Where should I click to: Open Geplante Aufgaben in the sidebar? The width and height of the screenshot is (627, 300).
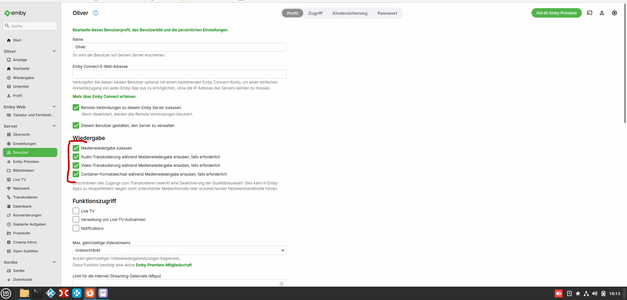30,225
